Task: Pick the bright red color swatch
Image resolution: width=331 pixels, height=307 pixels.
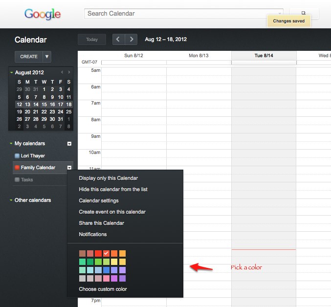Action: 98,253
